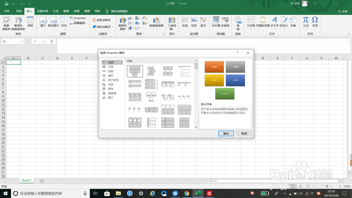
Task: Click the Save icon in the title bar
Action: coord(6,4)
